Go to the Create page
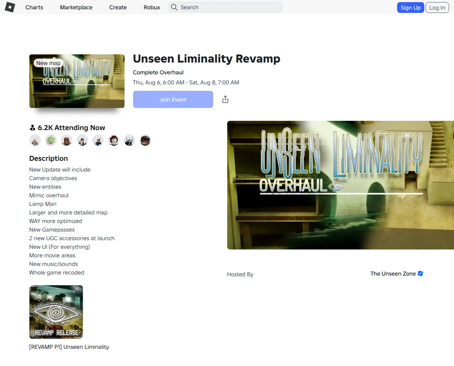This screenshot has width=454, height=366. 118,7
